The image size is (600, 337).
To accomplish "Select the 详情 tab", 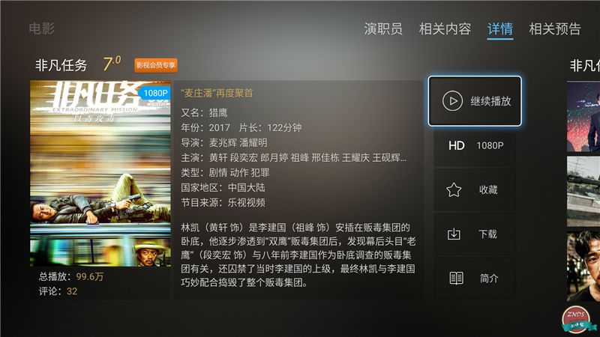I will coord(499,28).
